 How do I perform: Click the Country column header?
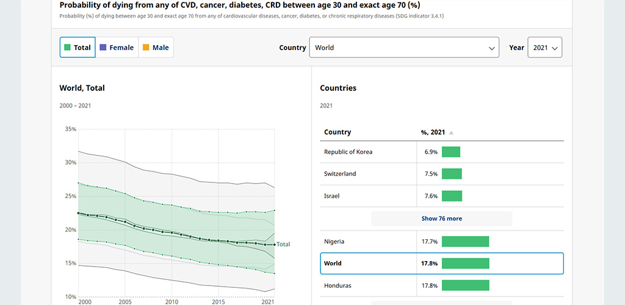click(338, 132)
